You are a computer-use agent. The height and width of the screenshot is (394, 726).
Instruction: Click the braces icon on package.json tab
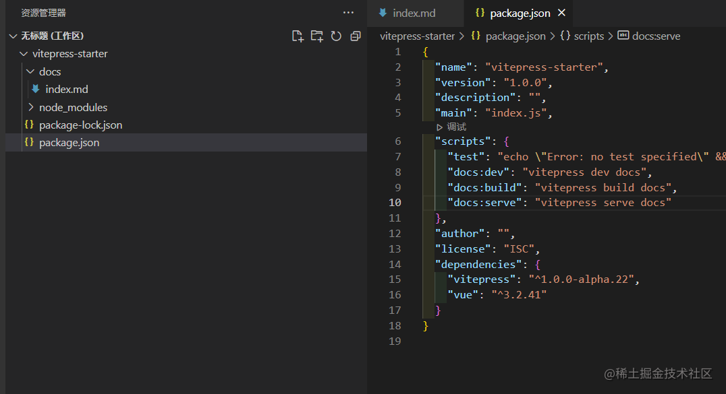[480, 13]
